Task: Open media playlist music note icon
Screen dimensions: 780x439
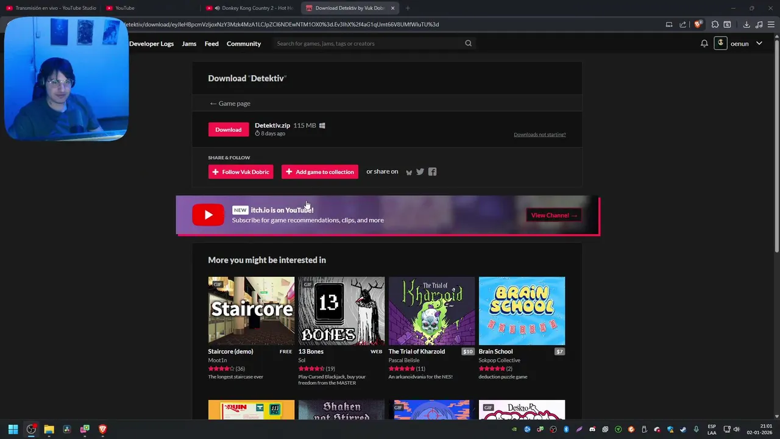Action: 759,24
